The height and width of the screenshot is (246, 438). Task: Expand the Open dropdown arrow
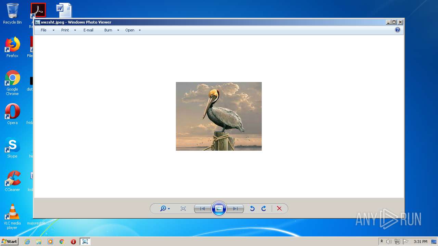[x=140, y=30]
